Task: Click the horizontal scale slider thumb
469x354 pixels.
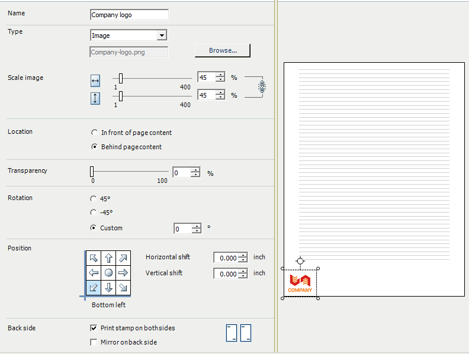Action: click(121, 78)
